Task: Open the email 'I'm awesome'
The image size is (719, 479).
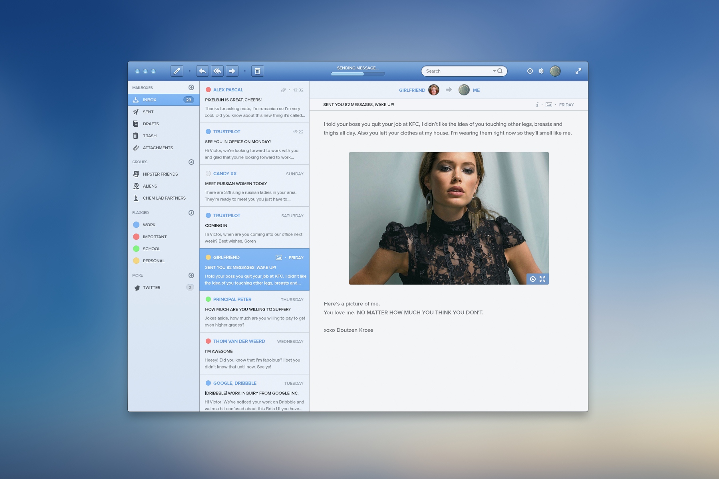Action: point(254,354)
